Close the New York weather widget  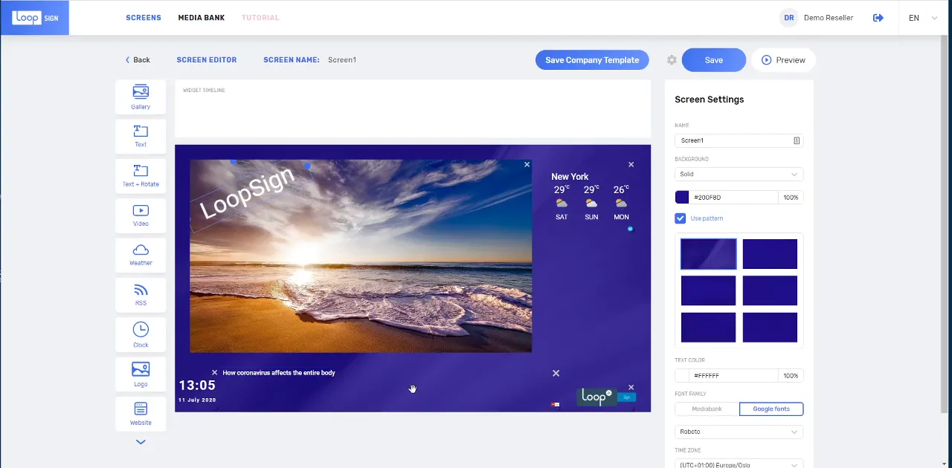(x=631, y=165)
